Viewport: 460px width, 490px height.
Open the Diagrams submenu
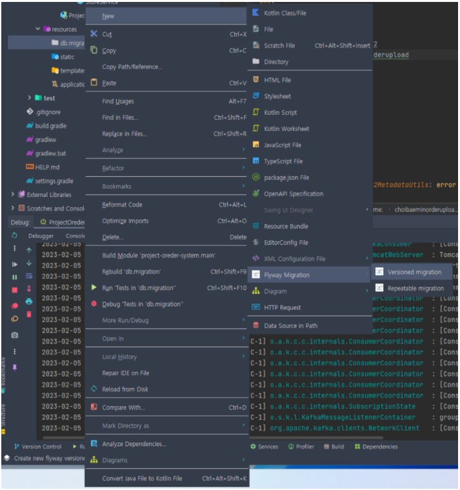166,460
